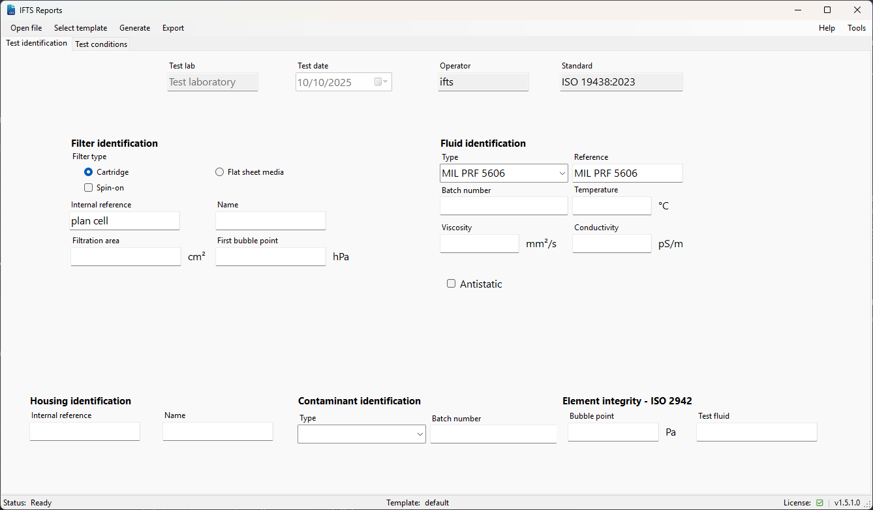Toggle the Antistatic checkbox
Screen dimensions: 873x510
(x=451, y=284)
